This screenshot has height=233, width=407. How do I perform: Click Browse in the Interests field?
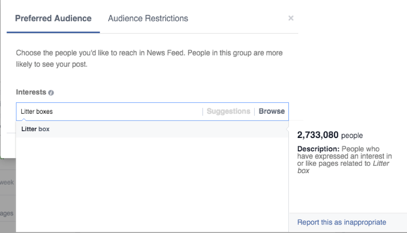(x=271, y=111)
